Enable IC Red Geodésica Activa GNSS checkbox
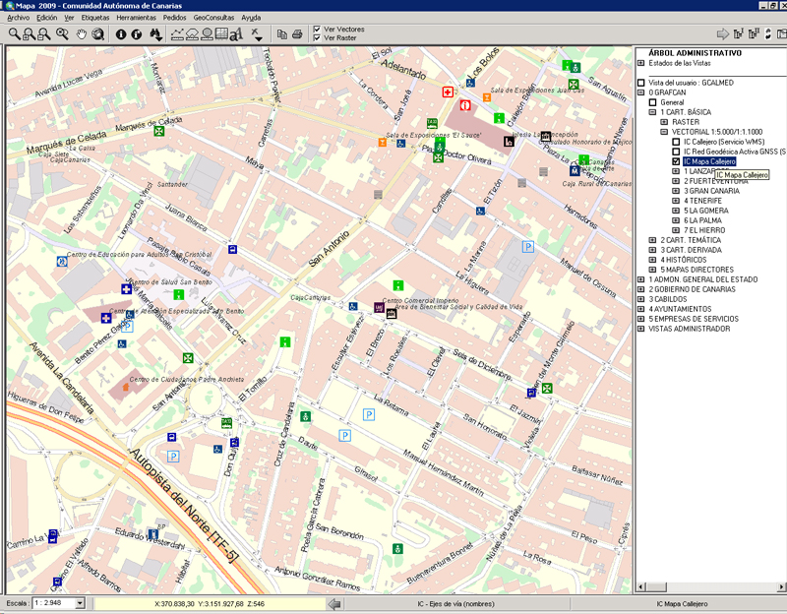 click(x=676, y=152)
